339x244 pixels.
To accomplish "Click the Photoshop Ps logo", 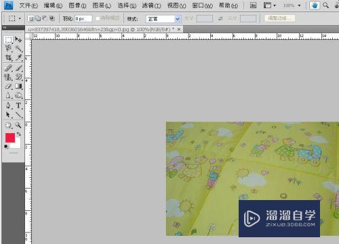I will 9,5.
